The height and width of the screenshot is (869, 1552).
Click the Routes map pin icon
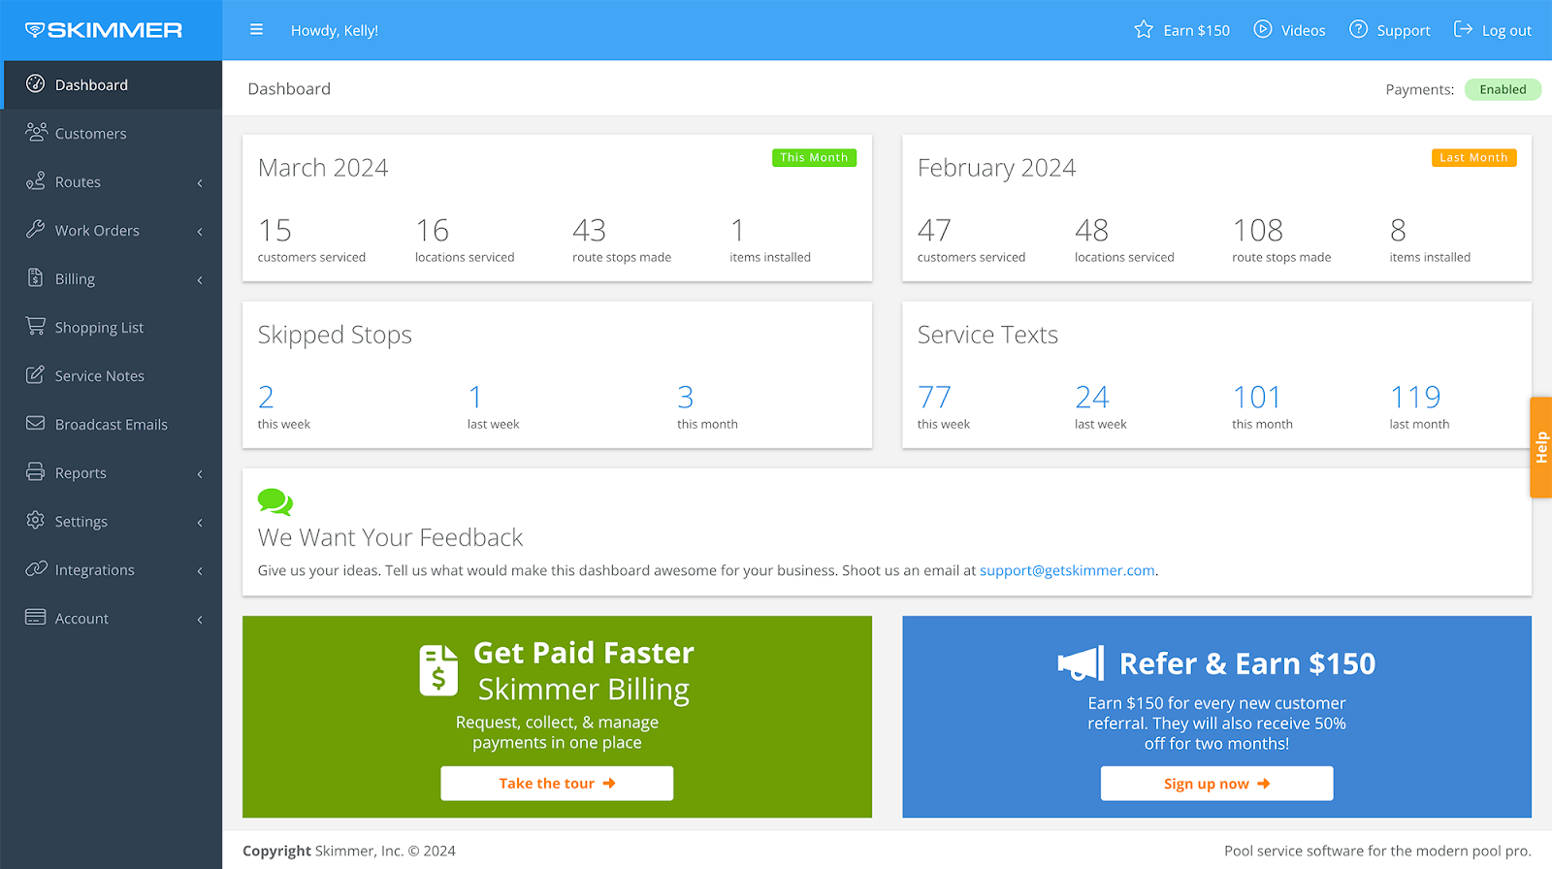(36, 180)
